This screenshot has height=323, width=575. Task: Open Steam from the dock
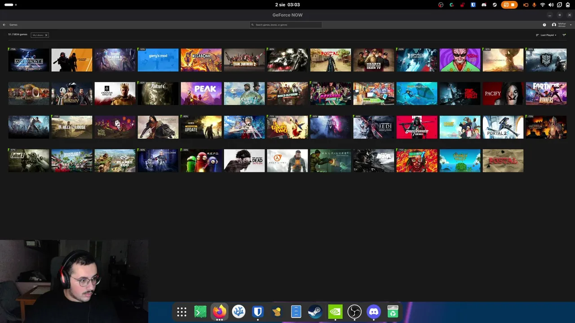point(315,312)
